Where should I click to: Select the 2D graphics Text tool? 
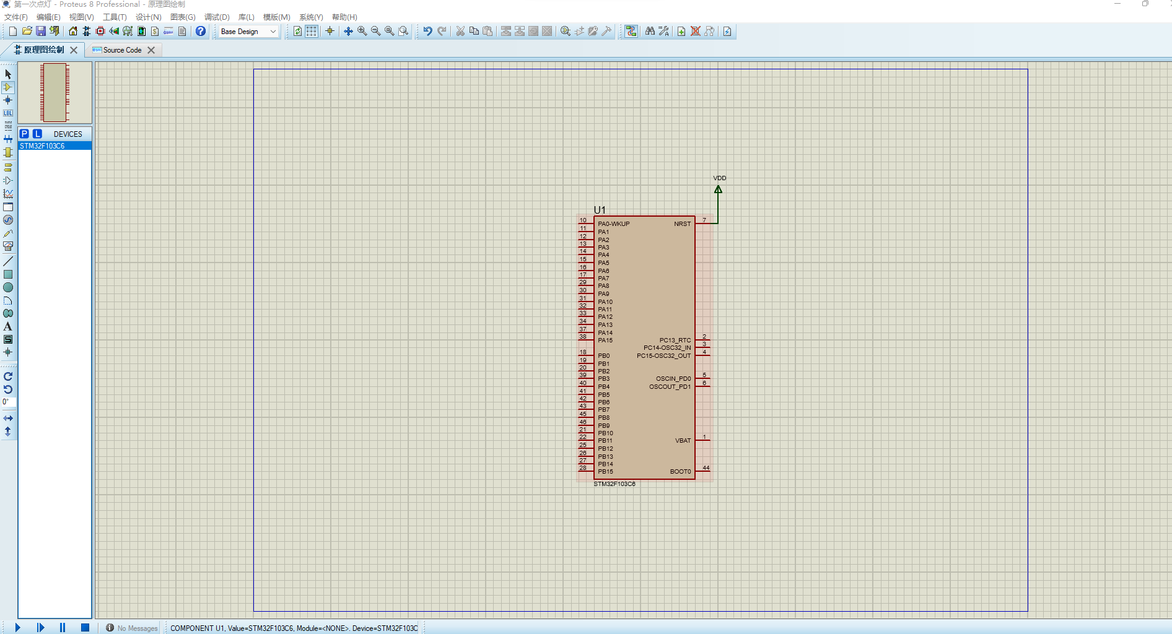pyautogui.click(x=8, y=326)
